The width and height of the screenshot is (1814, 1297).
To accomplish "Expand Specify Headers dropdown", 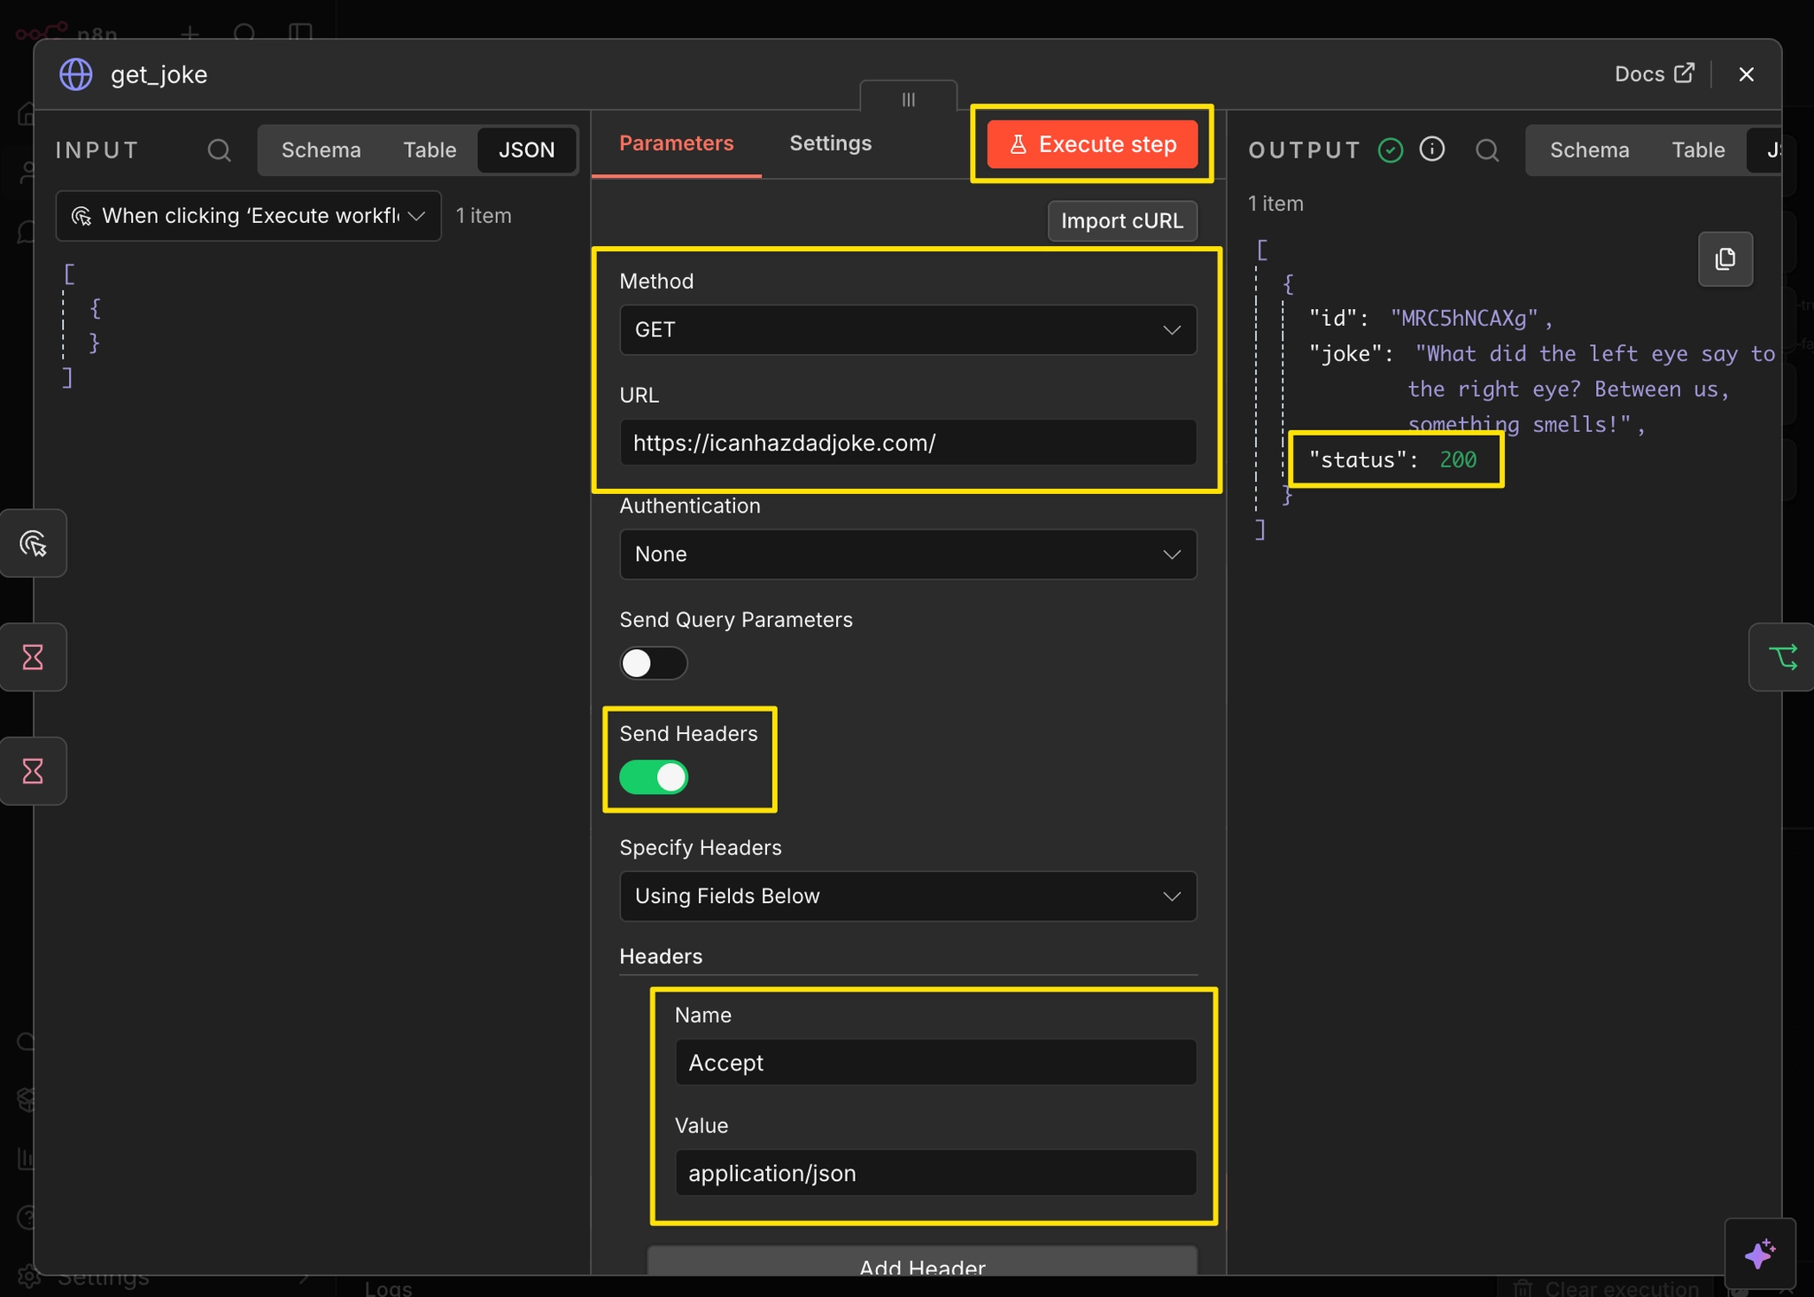I will click(908, 896).
